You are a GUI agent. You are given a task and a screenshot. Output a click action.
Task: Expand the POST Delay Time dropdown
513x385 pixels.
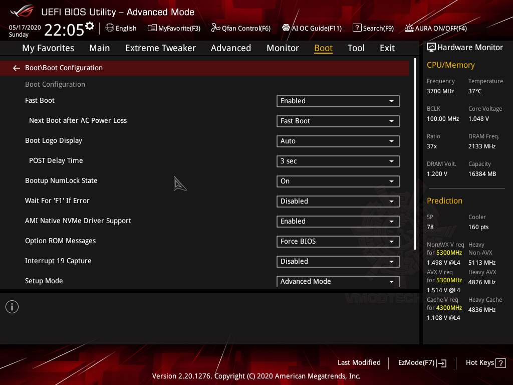point(338,161)
